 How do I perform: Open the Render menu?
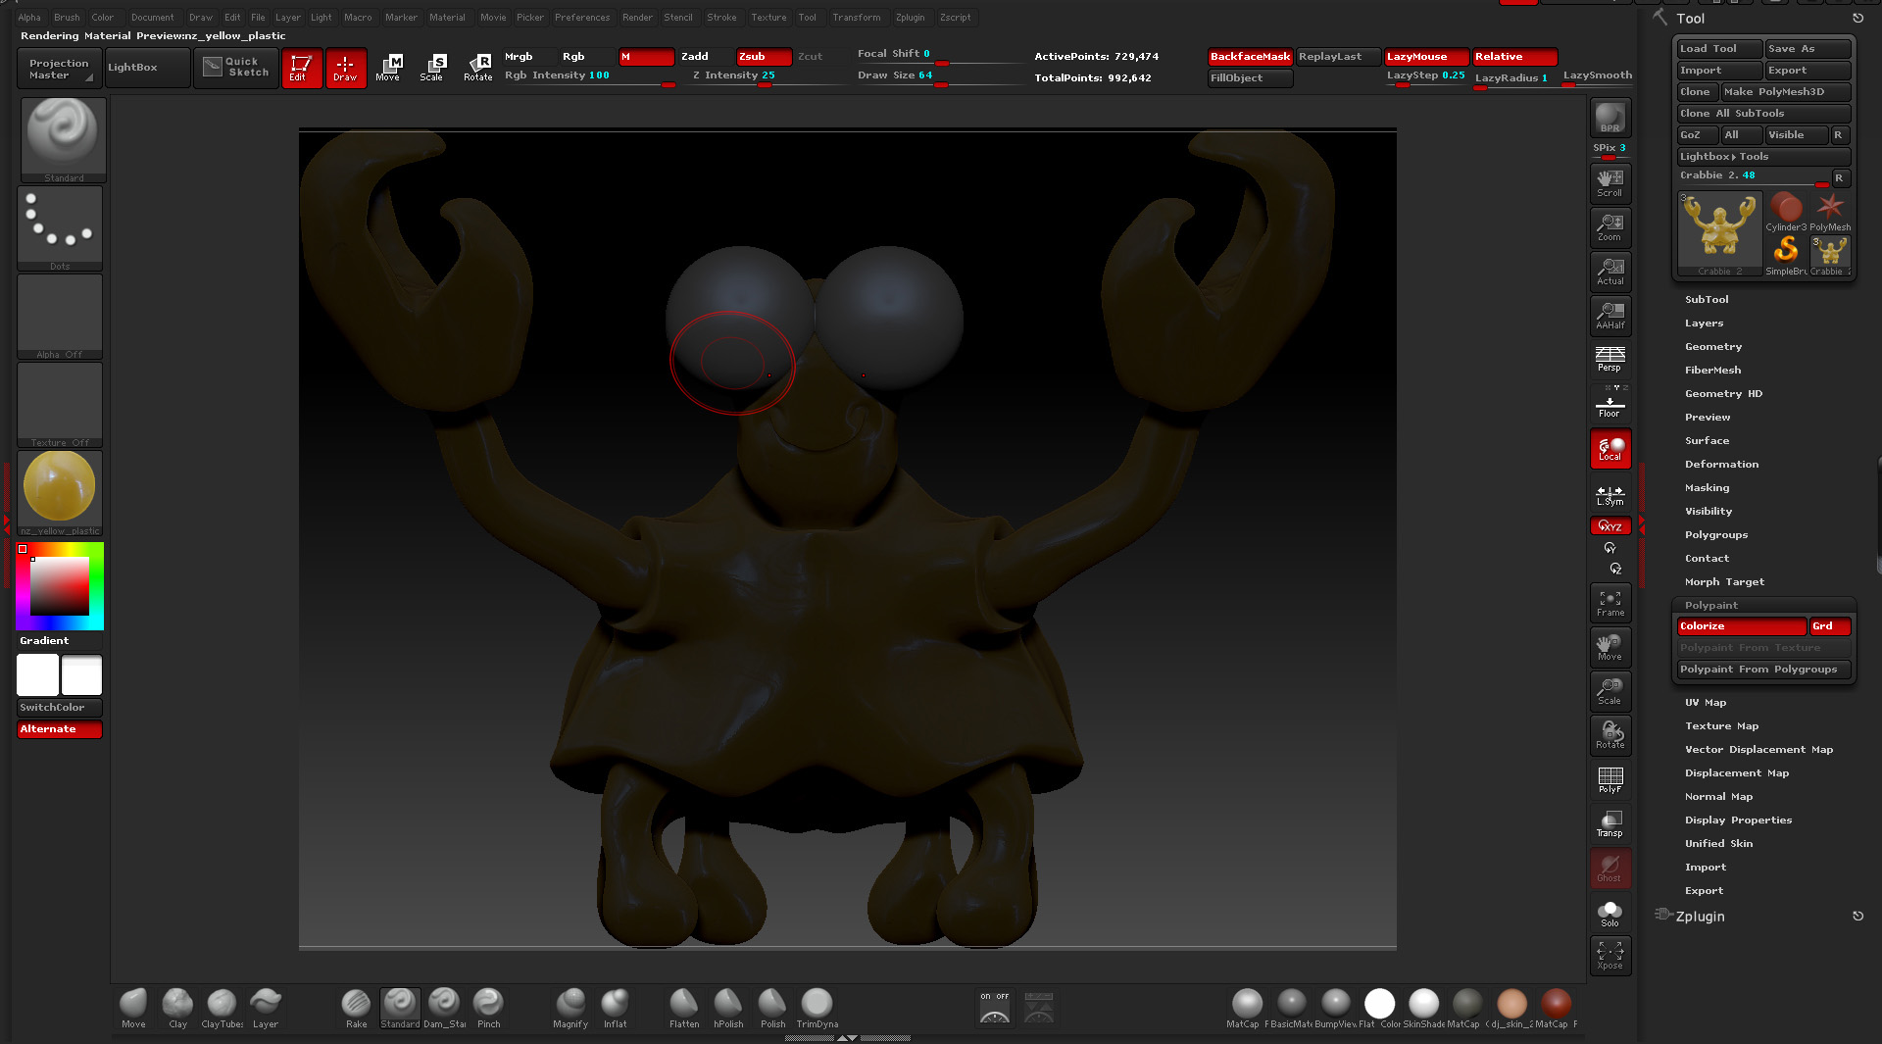[637, 18]
